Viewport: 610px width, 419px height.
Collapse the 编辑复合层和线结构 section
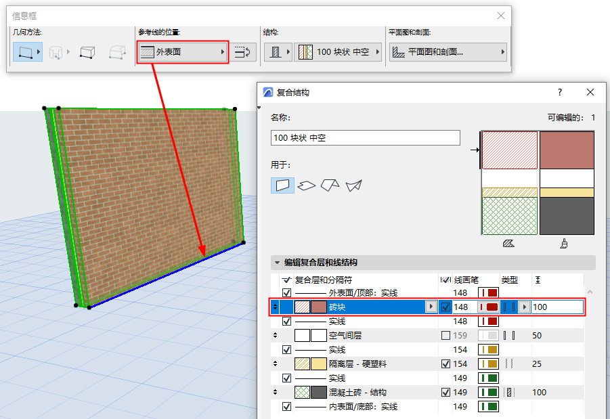(x=277, y=263)
